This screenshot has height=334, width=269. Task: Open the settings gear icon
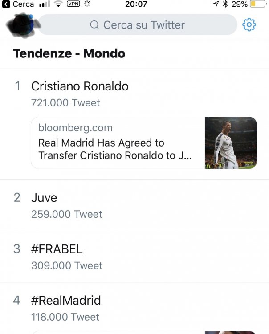(x=249, y=24)
